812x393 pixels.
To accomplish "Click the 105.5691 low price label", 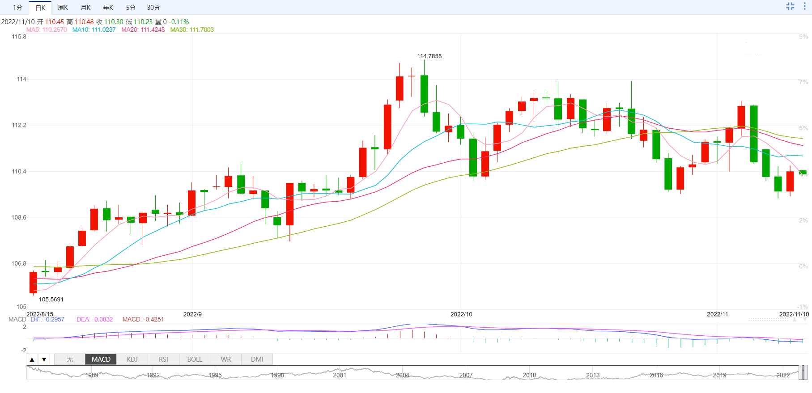I will click(x=51, y=300).
